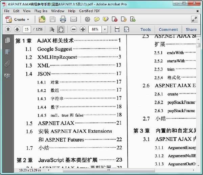Click the vertical scrollbar thumb
The image size is (203, 175).
198,45
